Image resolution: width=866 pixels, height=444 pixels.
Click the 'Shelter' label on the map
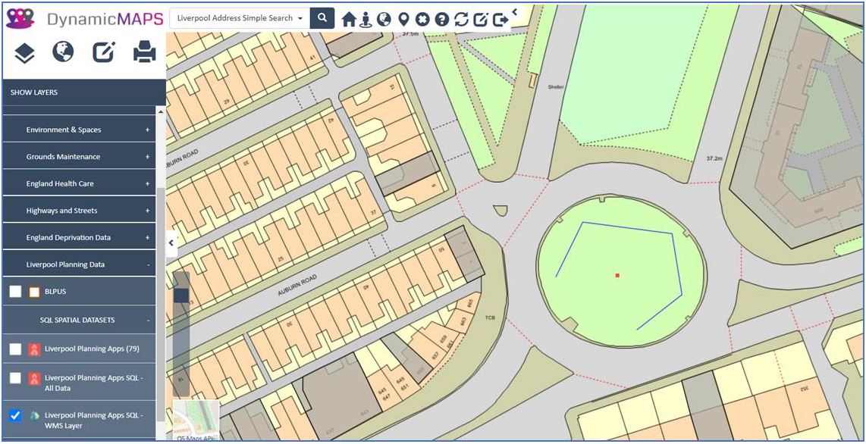coord(555,87)
